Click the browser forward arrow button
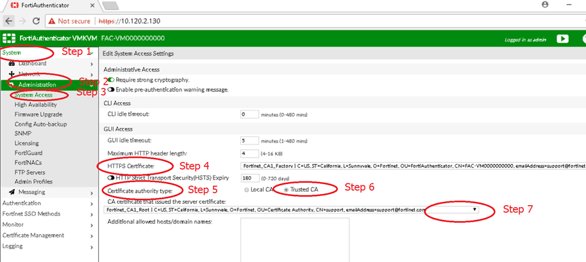Image resolution: width=586 pixels, height=262 pixels. coord(22,21)
